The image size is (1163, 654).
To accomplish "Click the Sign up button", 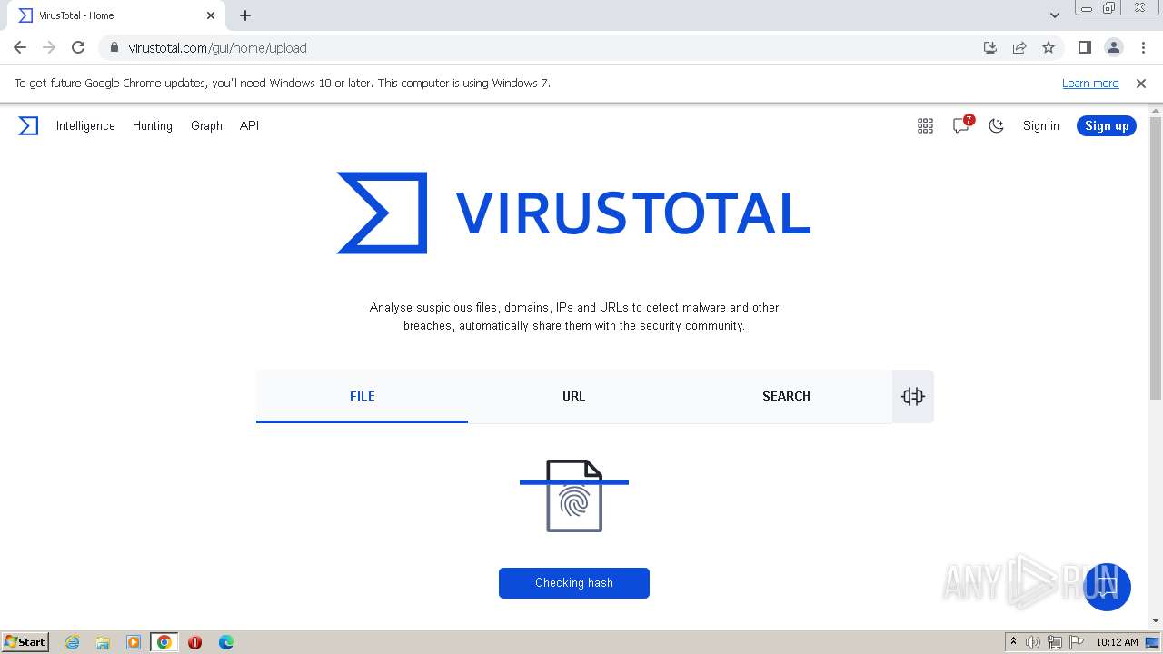I will coord(1107,126).
